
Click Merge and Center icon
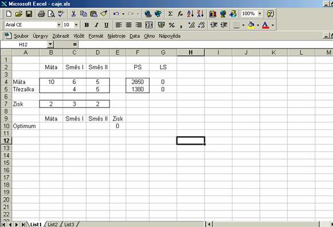tap(149, 25)
